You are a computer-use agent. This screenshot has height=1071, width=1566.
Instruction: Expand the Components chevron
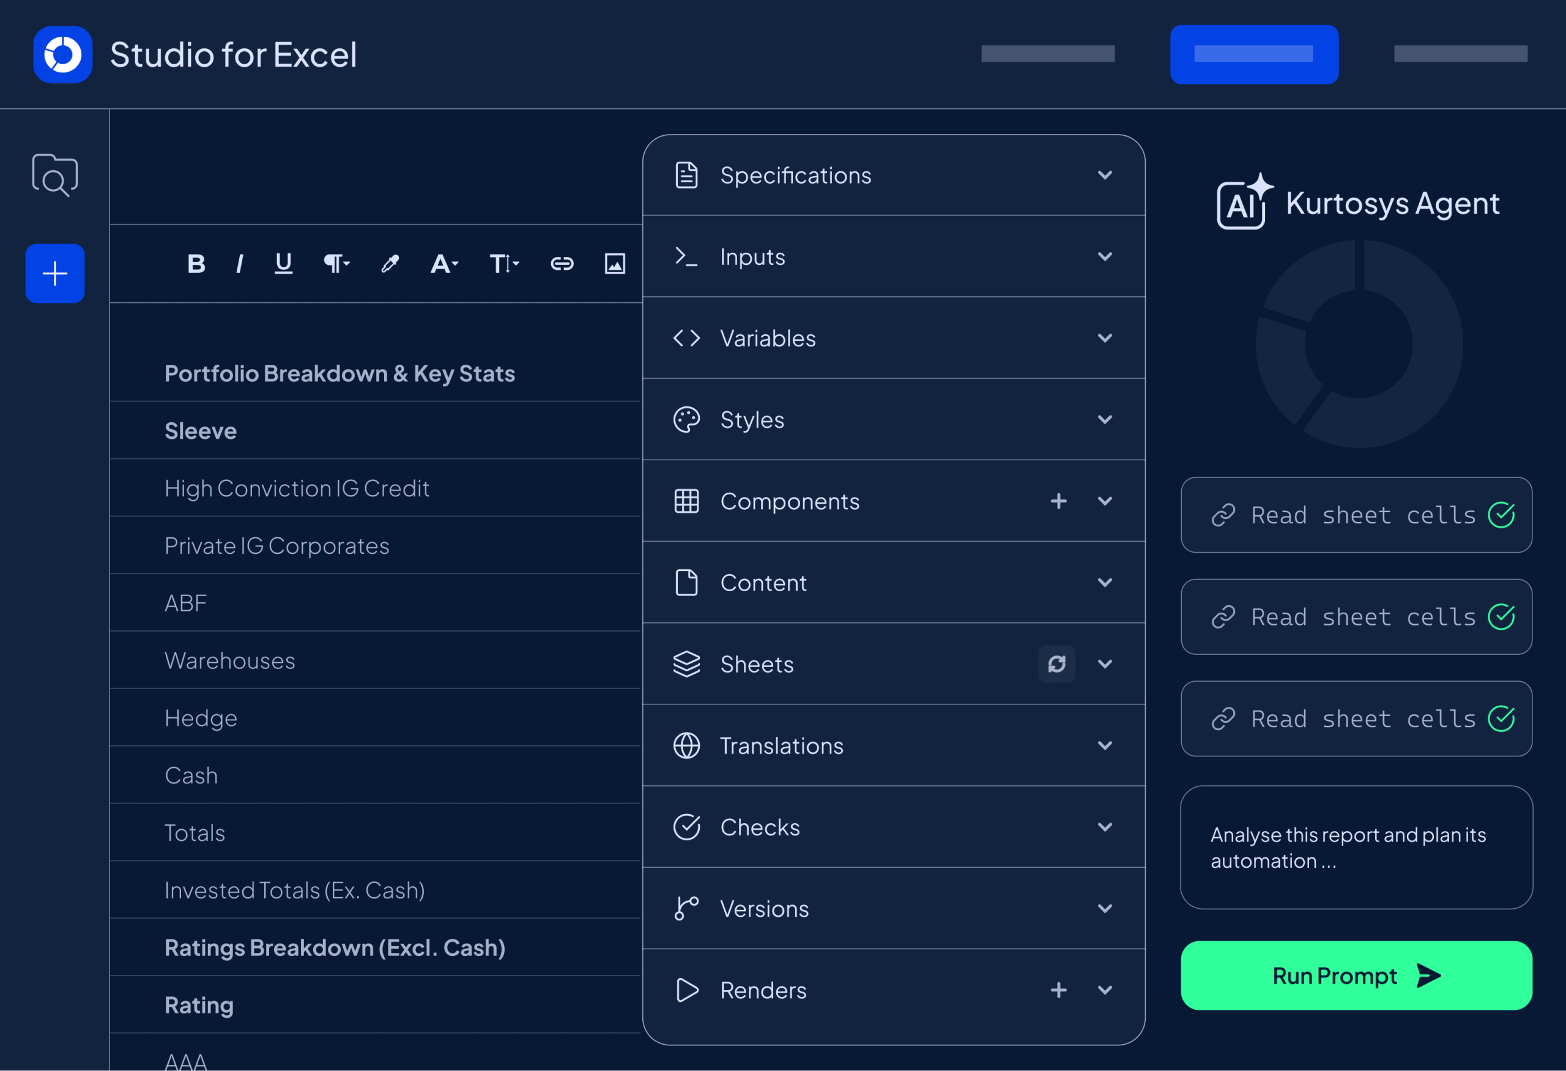(1105, 501)
